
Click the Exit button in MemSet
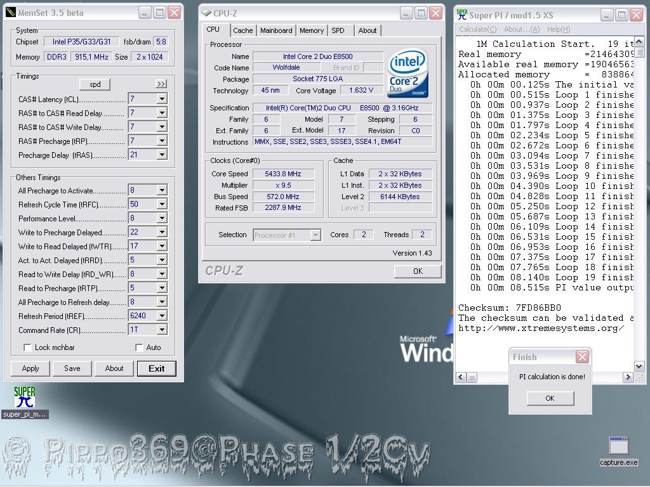click(156, 368)
